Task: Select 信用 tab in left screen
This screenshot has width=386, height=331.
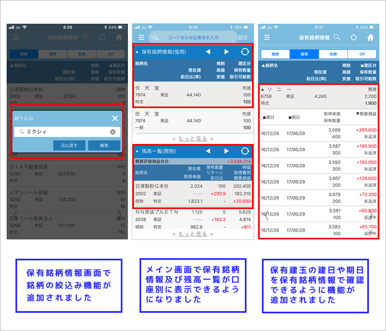Action: [53, 54]
